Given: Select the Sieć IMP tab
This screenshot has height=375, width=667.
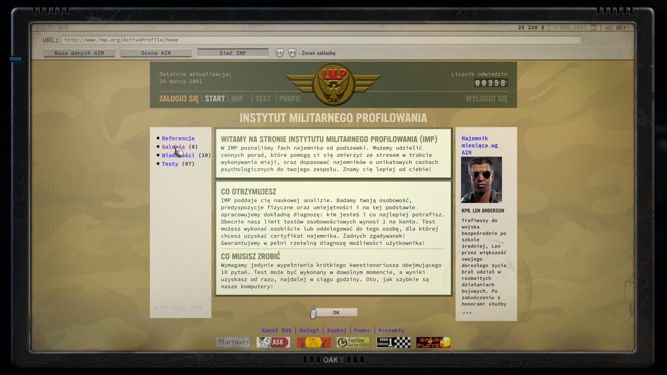Looking at the screenshot, I should tap(233, 53).
